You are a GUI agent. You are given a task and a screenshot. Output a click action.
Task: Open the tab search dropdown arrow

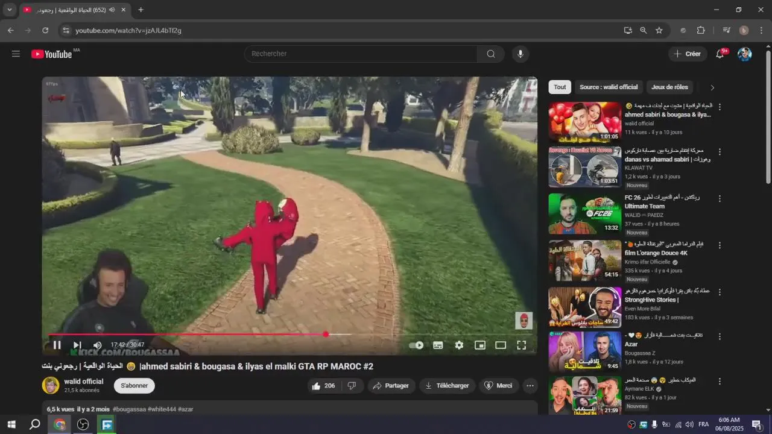coord(10,10)
